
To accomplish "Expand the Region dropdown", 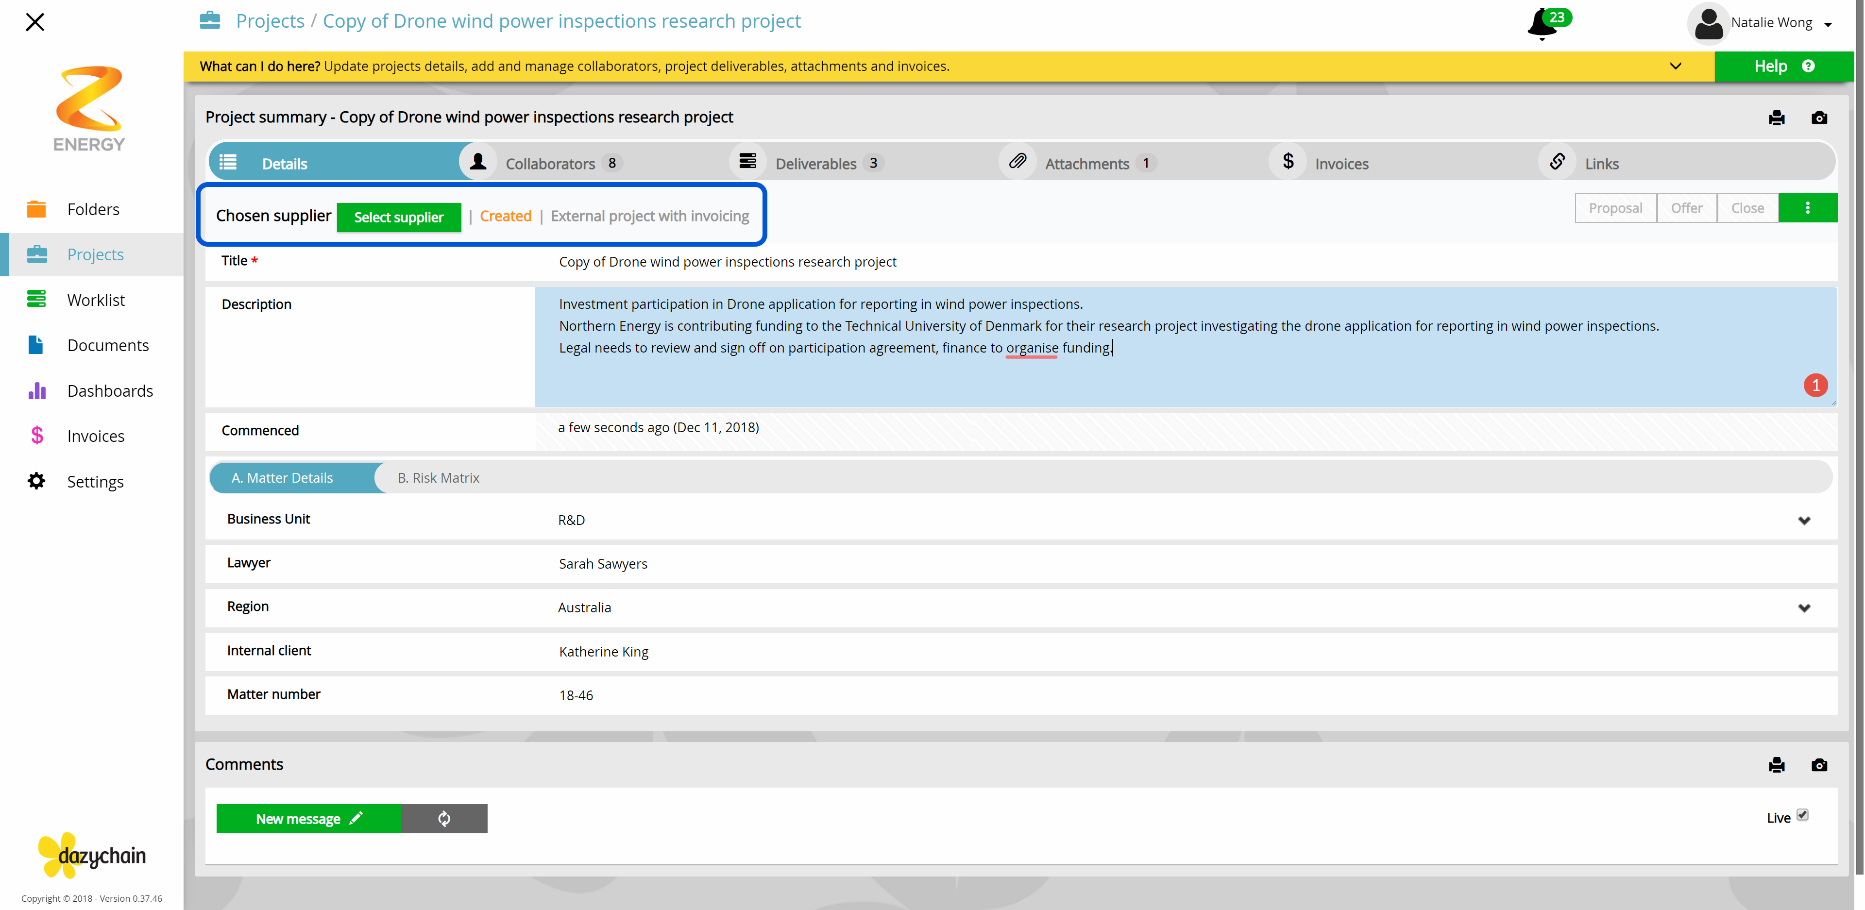I will [x=1804, y=608].
